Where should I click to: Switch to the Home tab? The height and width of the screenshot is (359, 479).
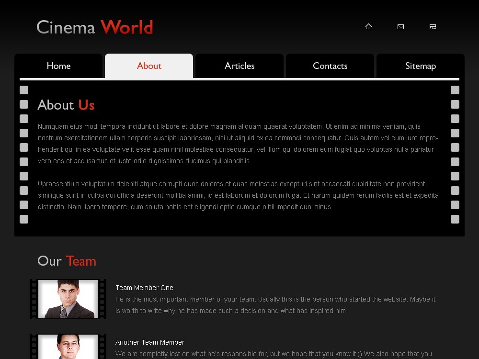pos(58,66)
